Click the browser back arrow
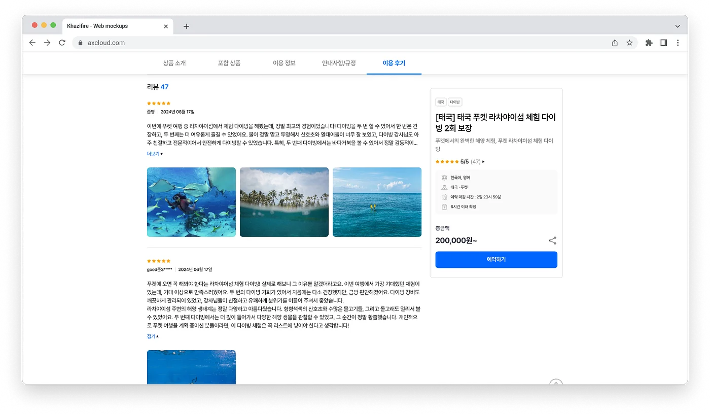Screen dimensions: 710x414 (x=32, y=43)
